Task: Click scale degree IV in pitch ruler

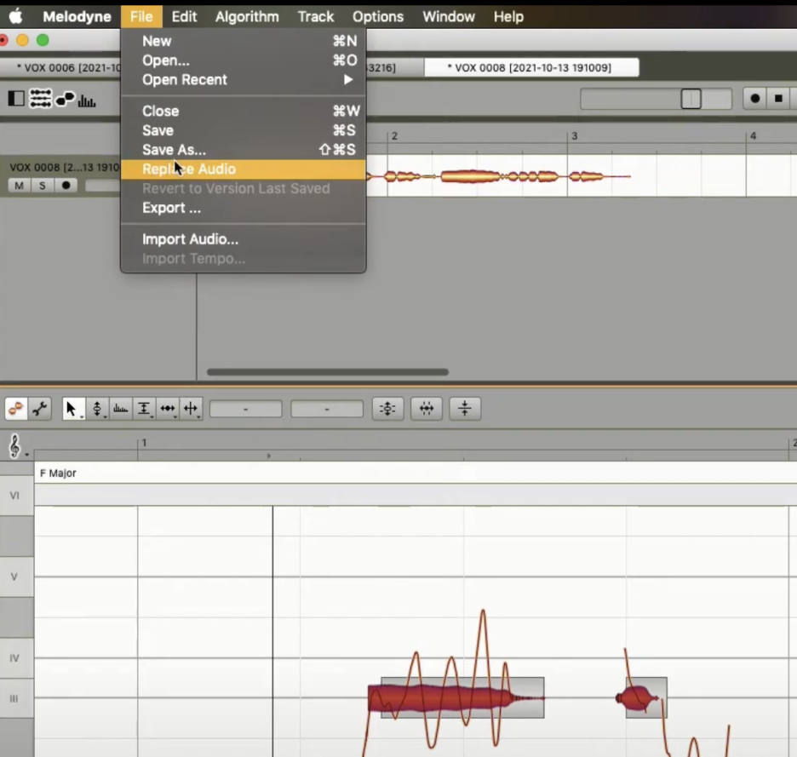Action: tap(14, 658)
